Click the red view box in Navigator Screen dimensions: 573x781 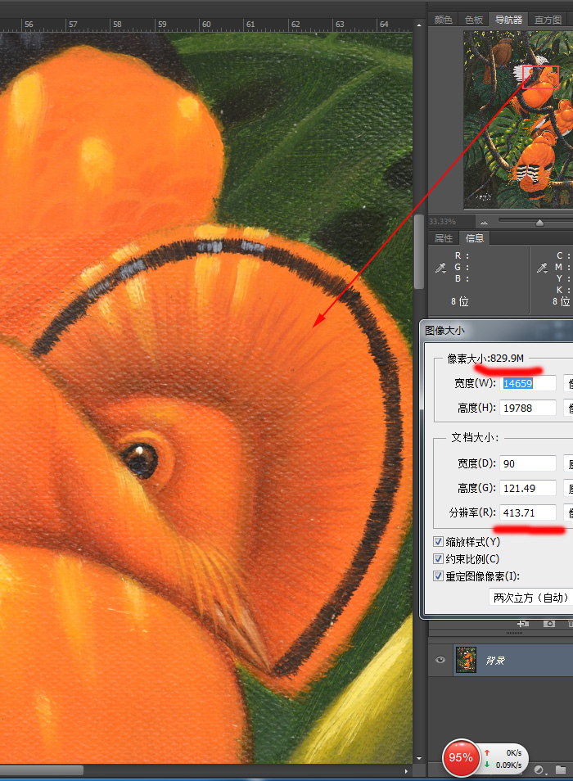(540, 77)
